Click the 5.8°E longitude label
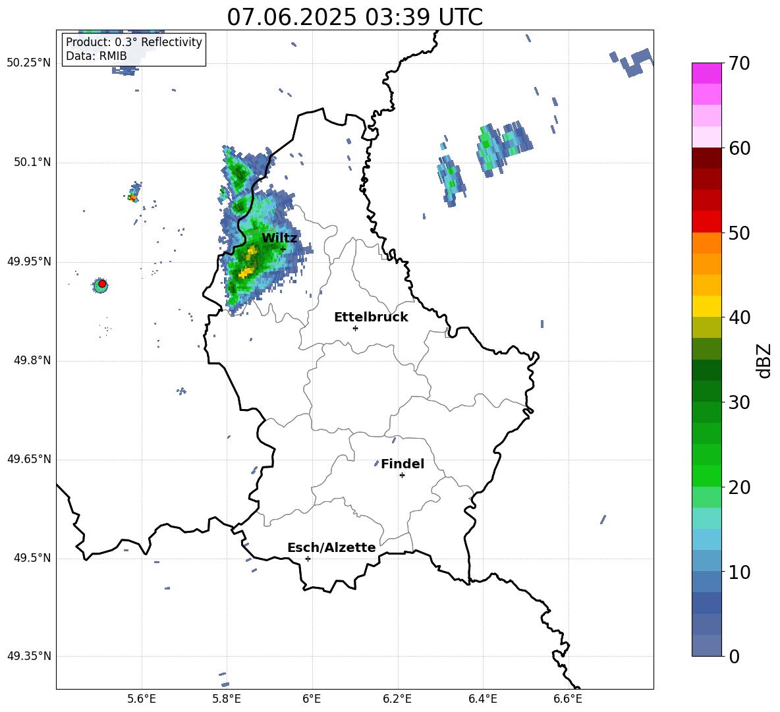This screenshot has height=712, width=780. click(227, 699)
